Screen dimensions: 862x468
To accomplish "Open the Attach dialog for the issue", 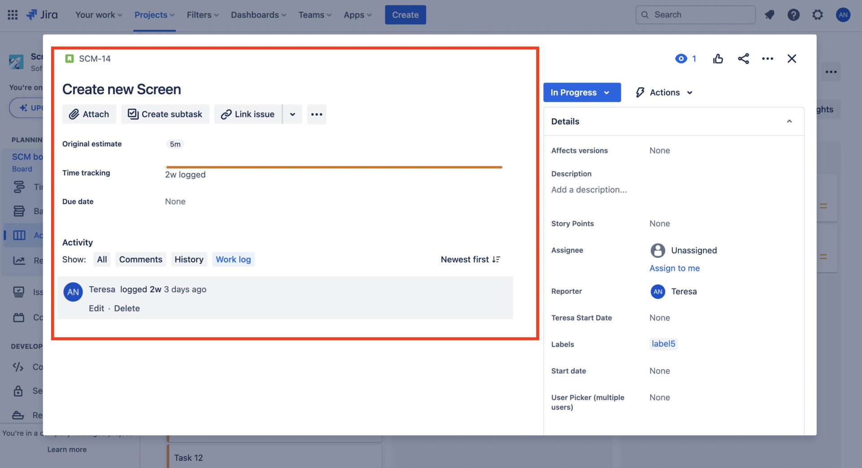I will coord(89,114).
